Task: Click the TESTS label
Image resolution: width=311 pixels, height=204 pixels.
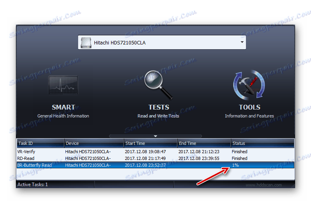Action: pyautogui.click(x=159, y=107)
